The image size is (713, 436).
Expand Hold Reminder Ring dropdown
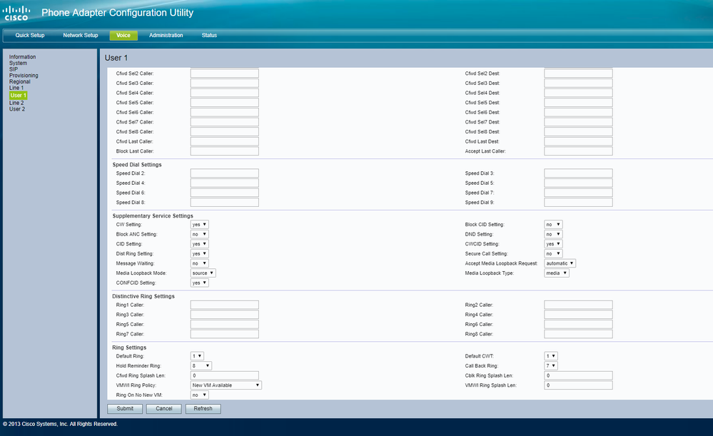[x=201, y=365]
